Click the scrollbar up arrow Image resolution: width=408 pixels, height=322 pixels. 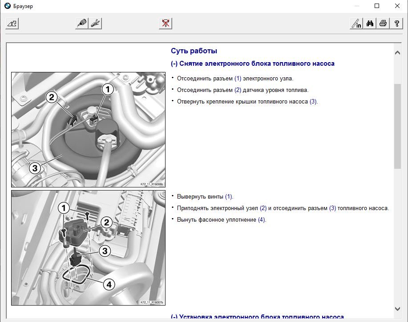(x=397, y=53)
